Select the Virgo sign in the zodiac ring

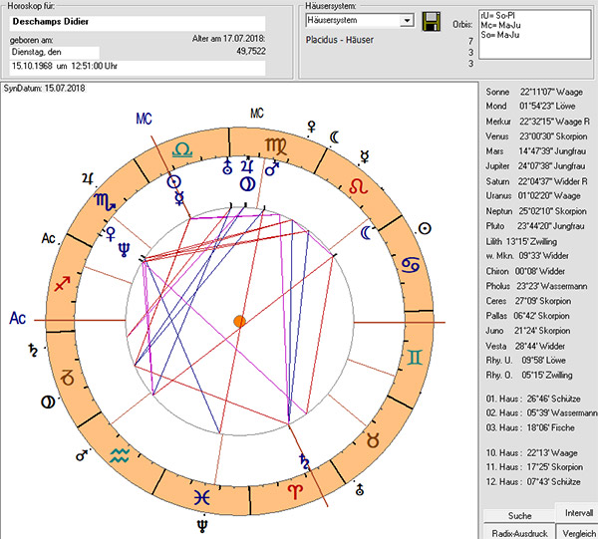(x=276, y=146)
